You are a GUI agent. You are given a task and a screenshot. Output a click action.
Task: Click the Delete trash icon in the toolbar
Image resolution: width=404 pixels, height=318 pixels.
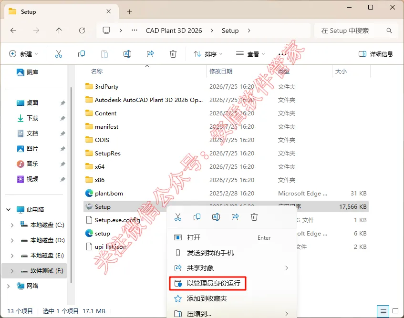[173, 54]
